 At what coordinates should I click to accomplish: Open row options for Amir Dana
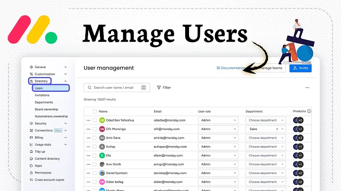(88, 138)
